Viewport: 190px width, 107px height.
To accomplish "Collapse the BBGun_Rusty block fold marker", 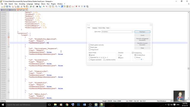I will [x=9, y=92].
